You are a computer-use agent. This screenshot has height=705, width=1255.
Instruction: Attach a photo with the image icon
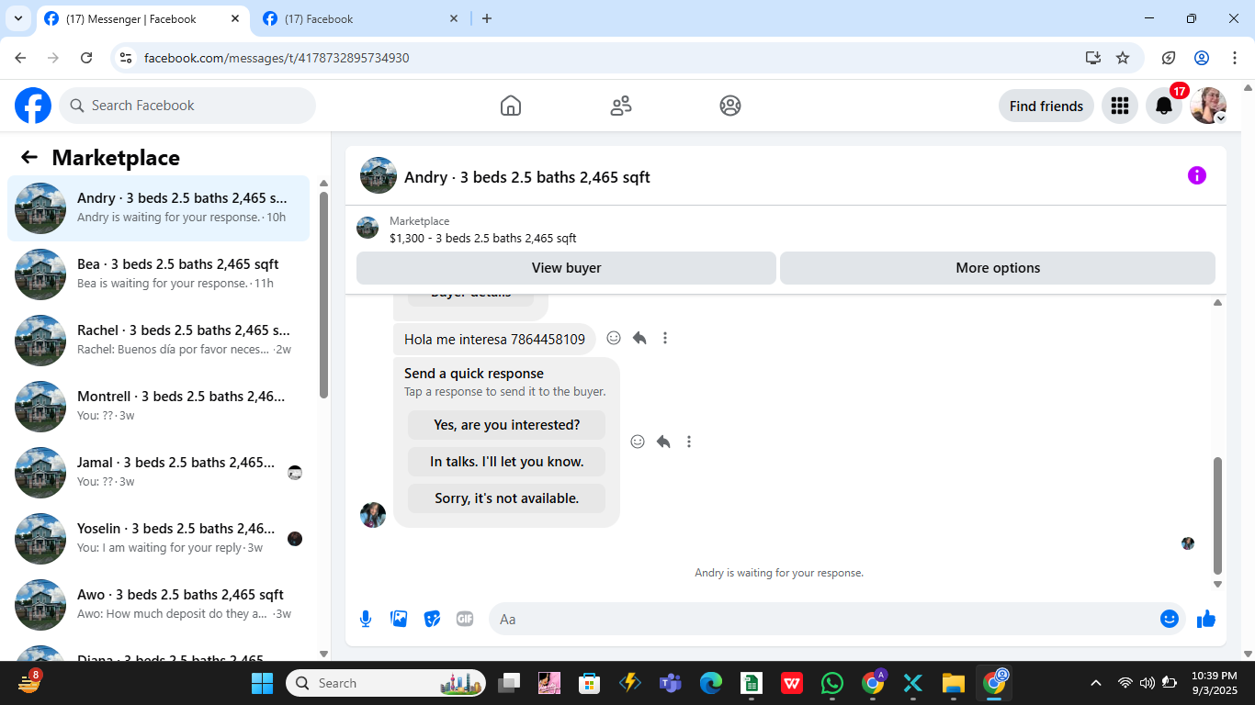coord(399,619)
